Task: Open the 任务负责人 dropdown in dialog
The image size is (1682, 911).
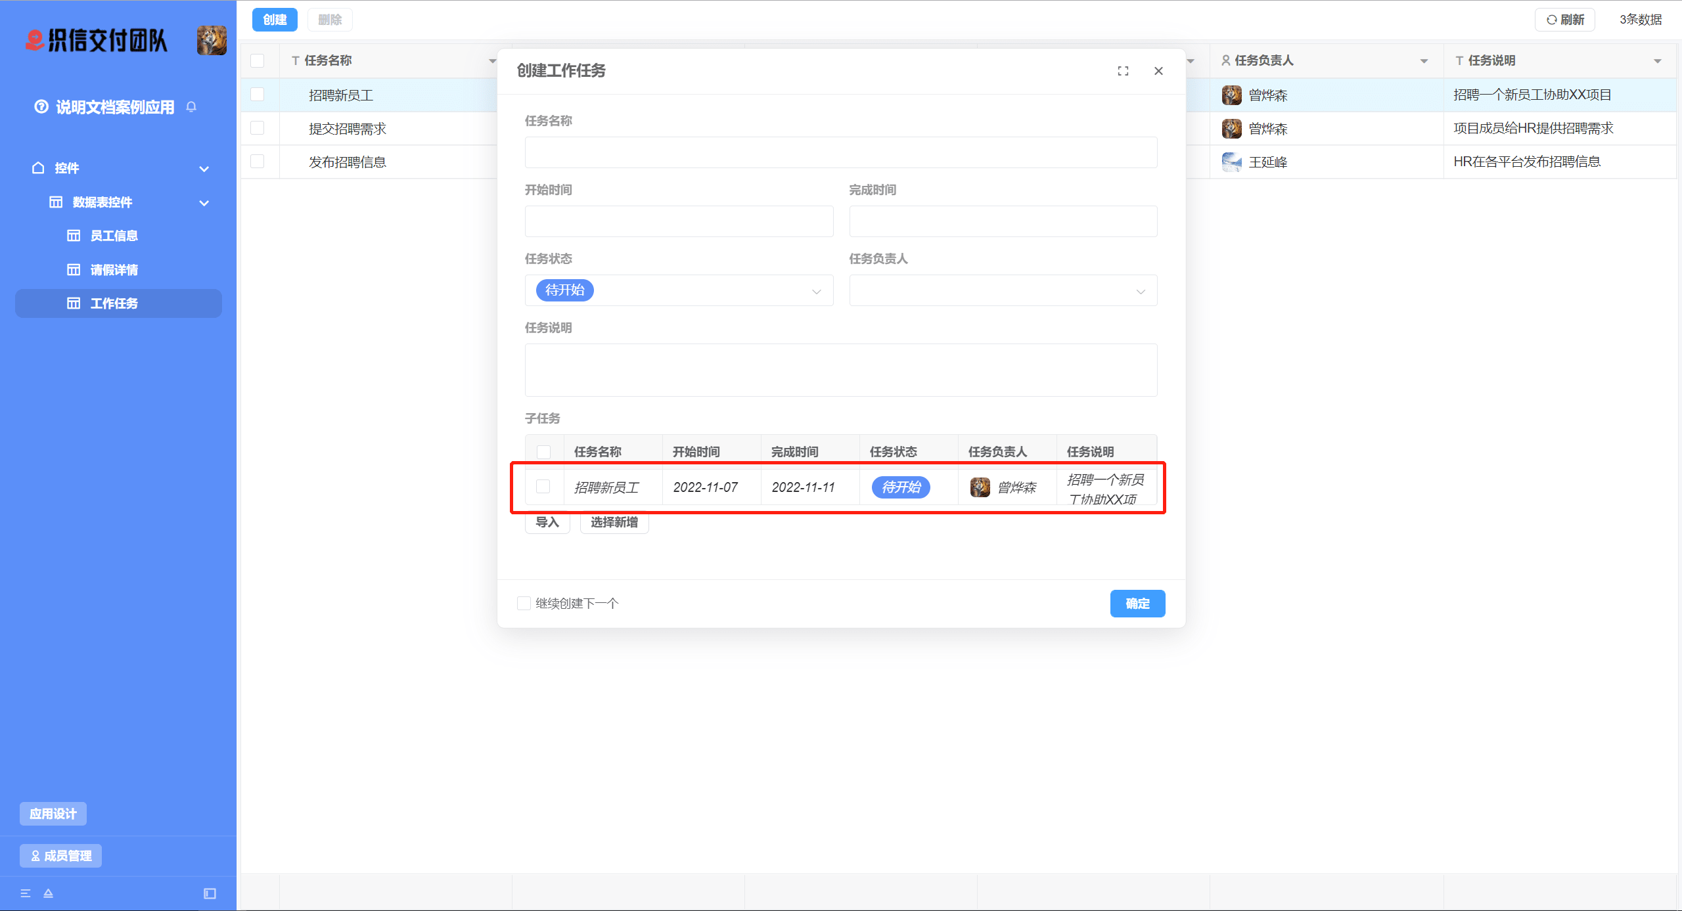Action: (x=1140, y=290)
